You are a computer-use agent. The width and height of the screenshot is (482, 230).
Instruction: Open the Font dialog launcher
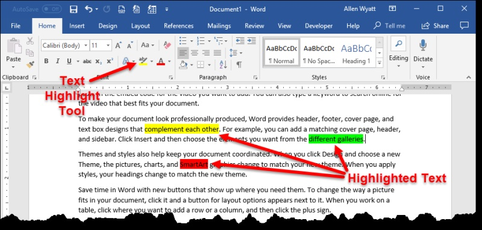(x=171, y=78)
